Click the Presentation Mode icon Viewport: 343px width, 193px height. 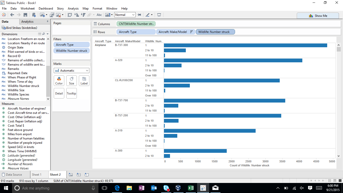coord(159,15)
